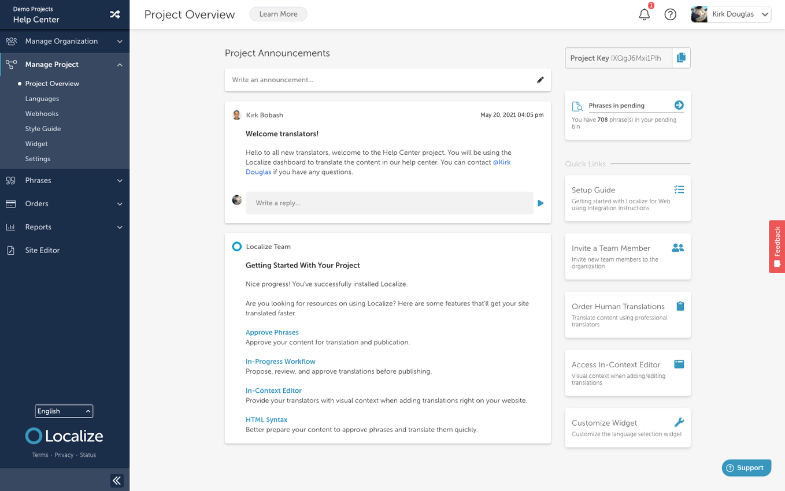785x491 pixels.
Task: Open the Approve Phrases link
Action: coord(272,332)
